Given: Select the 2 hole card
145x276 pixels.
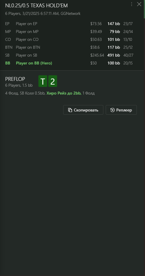Looking at the screenshot, I should click(x=52, y=81).
